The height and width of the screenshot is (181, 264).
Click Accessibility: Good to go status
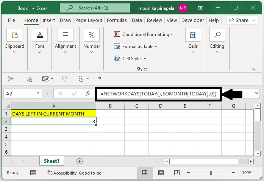coord(74,173)
